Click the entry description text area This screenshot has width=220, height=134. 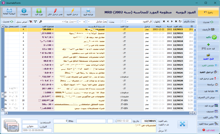pos(105,128)
